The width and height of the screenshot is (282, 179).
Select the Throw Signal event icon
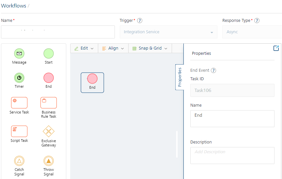49,161
